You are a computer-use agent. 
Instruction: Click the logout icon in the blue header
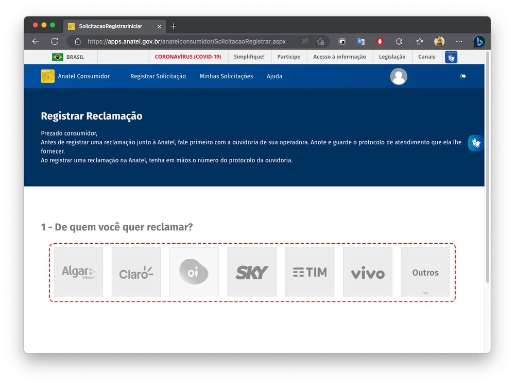pos(463,76)
